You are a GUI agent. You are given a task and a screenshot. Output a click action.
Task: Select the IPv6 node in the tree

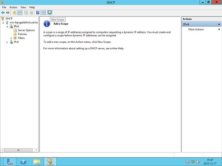tap(16, 42)
